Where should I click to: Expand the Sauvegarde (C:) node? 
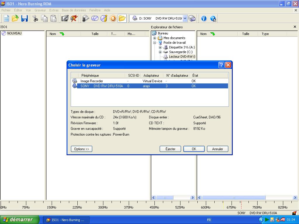[160, 52]
